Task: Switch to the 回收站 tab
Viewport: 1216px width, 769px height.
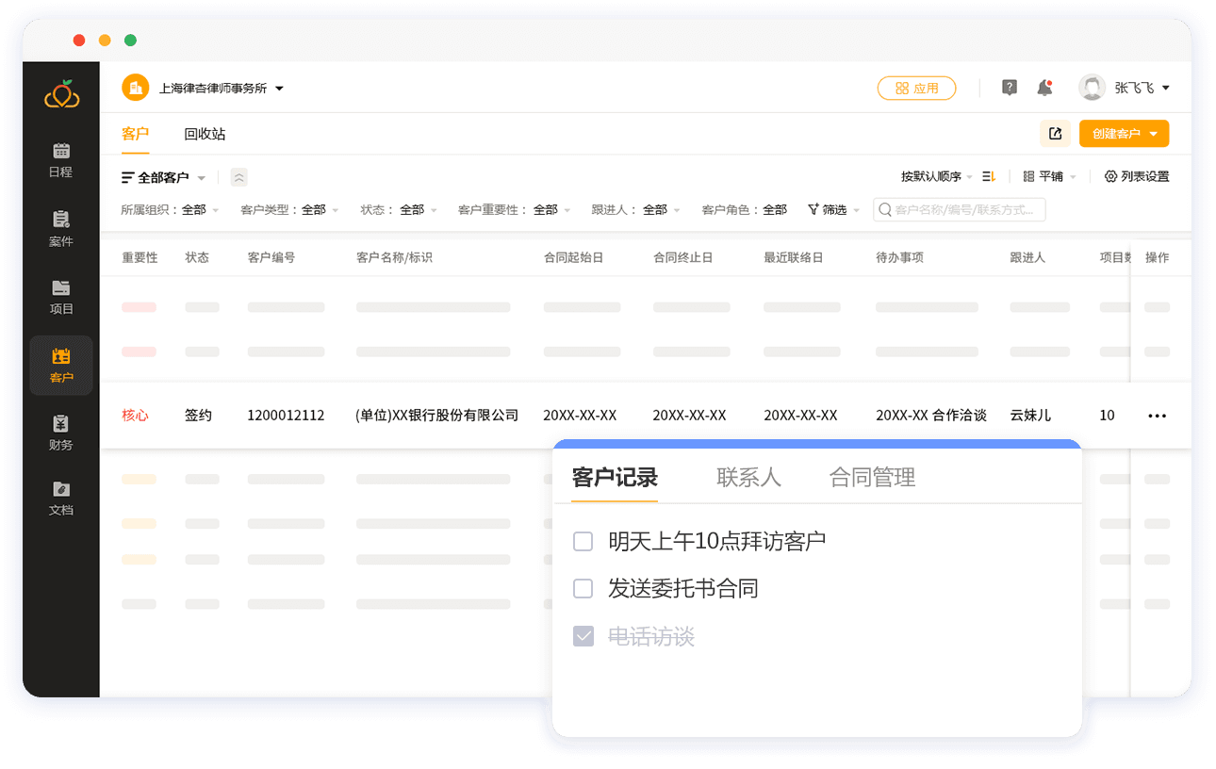Action: click(x=205, y=134)
